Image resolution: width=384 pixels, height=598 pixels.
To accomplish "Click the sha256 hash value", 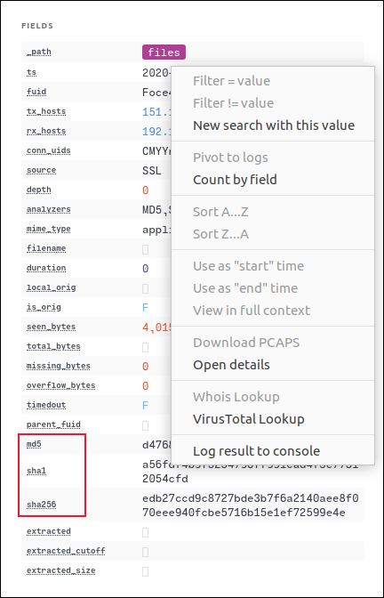I will pyautogui.click(x=251, y=505).
